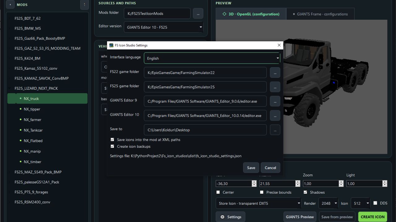This screenshot has height=222, width=396.
Task: Browse for the GIANTS Editor 9 executable
Action: coord(275,101)
